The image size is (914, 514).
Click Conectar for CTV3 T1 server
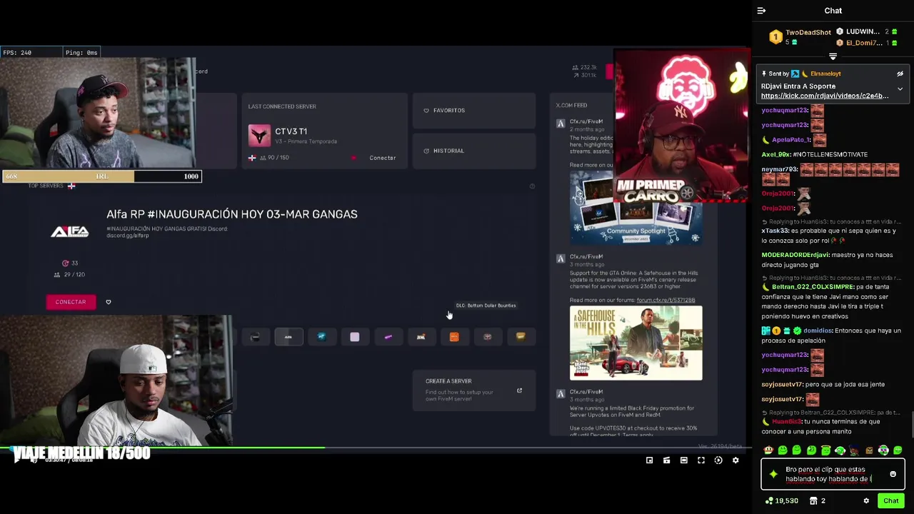382,158
